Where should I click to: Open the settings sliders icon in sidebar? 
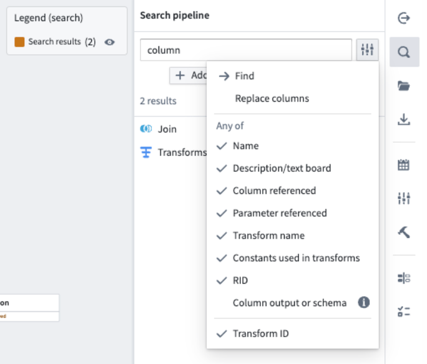pos(403,198)
